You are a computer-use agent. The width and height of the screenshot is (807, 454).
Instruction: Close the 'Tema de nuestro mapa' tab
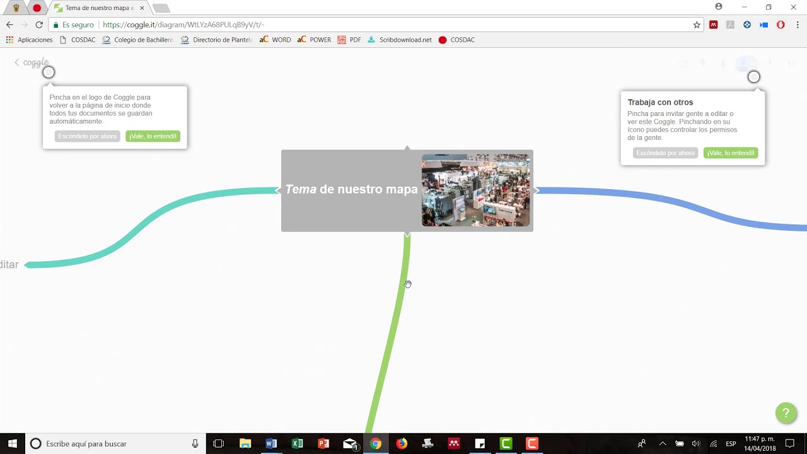pos(142,8)
